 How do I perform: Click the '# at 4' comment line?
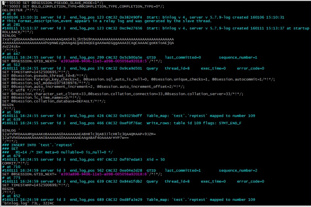(9, 14)
